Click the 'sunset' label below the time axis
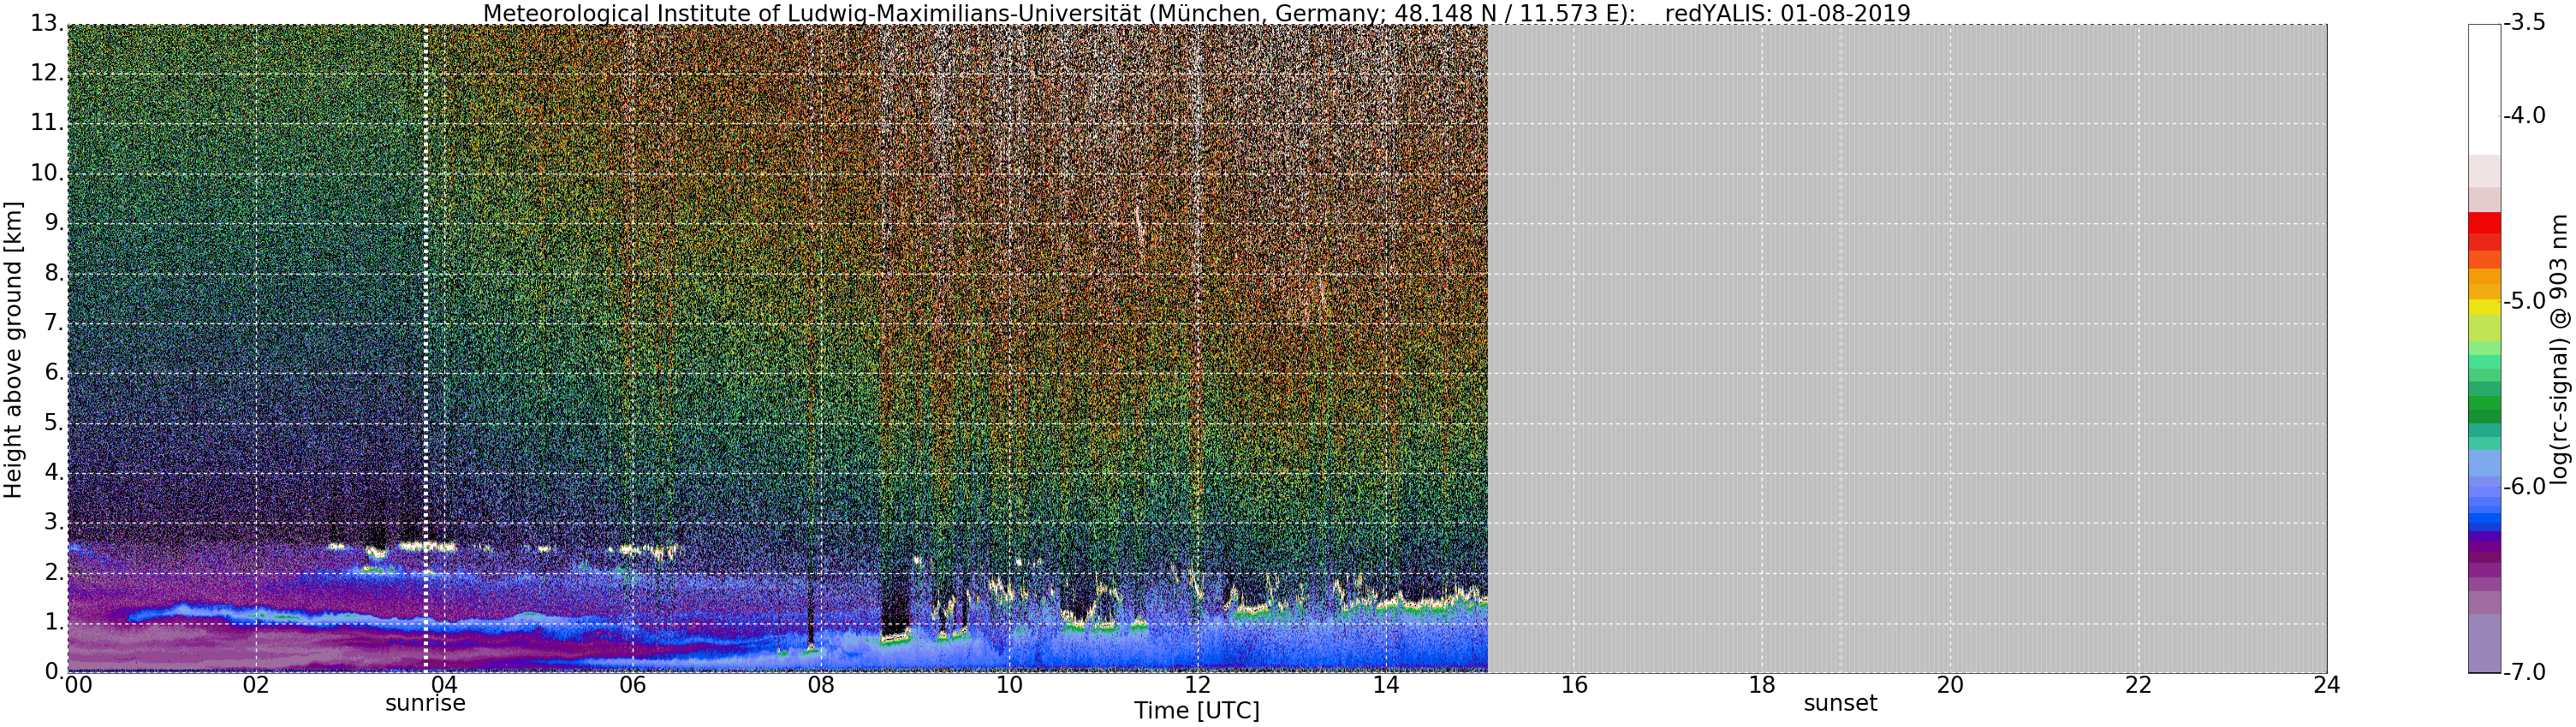 1840,703
